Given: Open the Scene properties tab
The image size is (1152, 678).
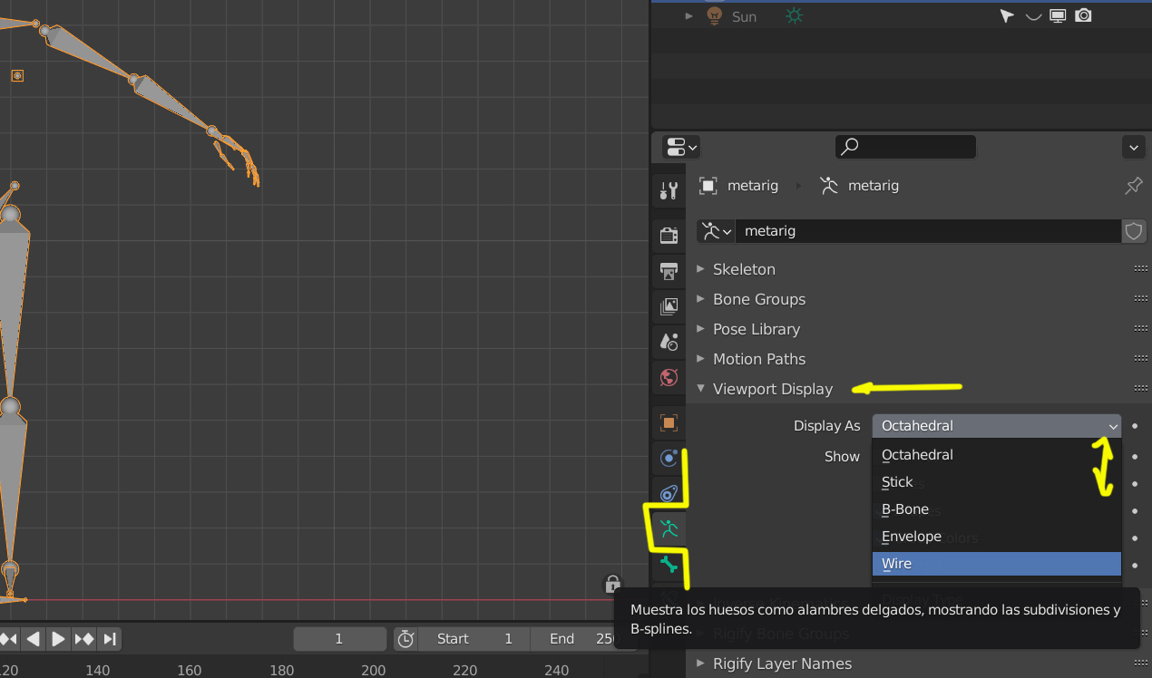Looking at the screenshot, I should coord(669,342).
